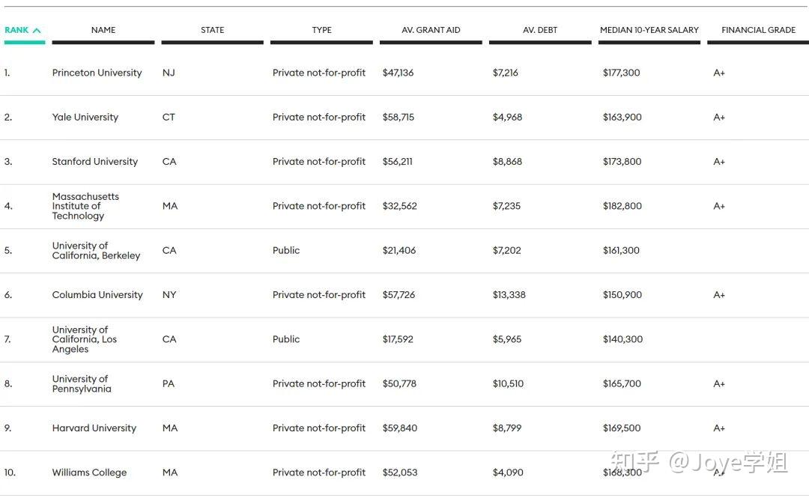Click Princeton's $177,300 salary cell
The height and width of the screenshot is (498, 809).
point(621,73)
